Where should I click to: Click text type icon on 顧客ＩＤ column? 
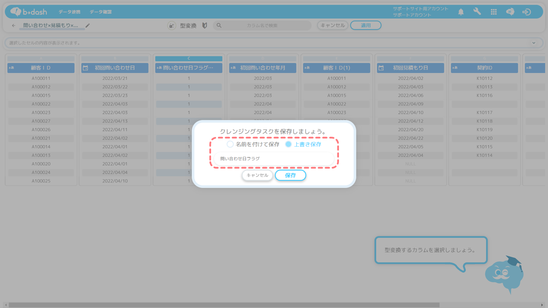click(x=12, y=68)
